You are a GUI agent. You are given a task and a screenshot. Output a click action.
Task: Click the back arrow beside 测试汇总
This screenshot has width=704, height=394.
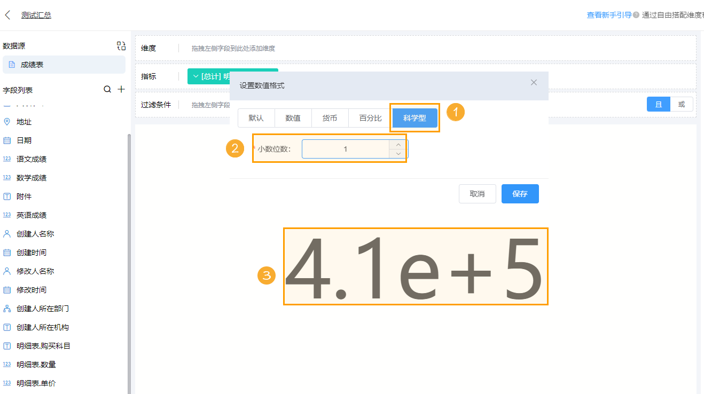7,14
